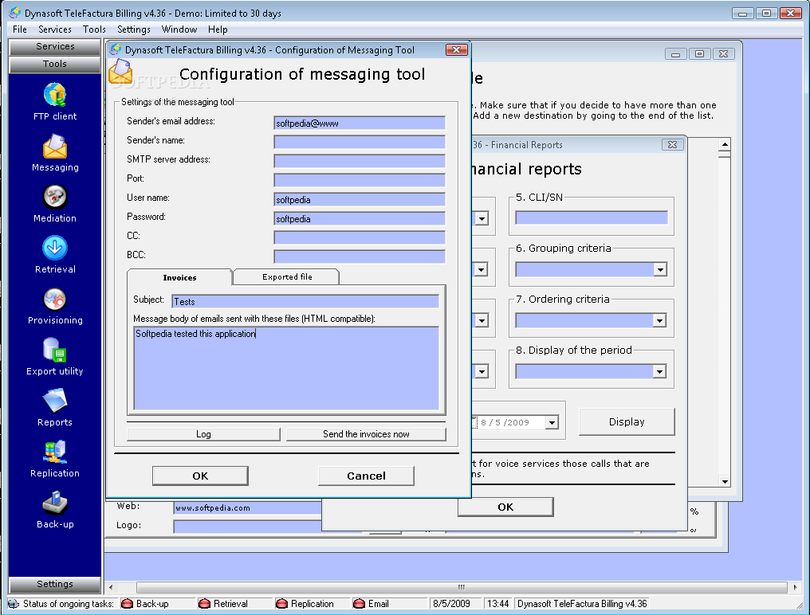810x615 pixels.
Task: Click the Back-up status indicator icon
Action: coord(127,604)
